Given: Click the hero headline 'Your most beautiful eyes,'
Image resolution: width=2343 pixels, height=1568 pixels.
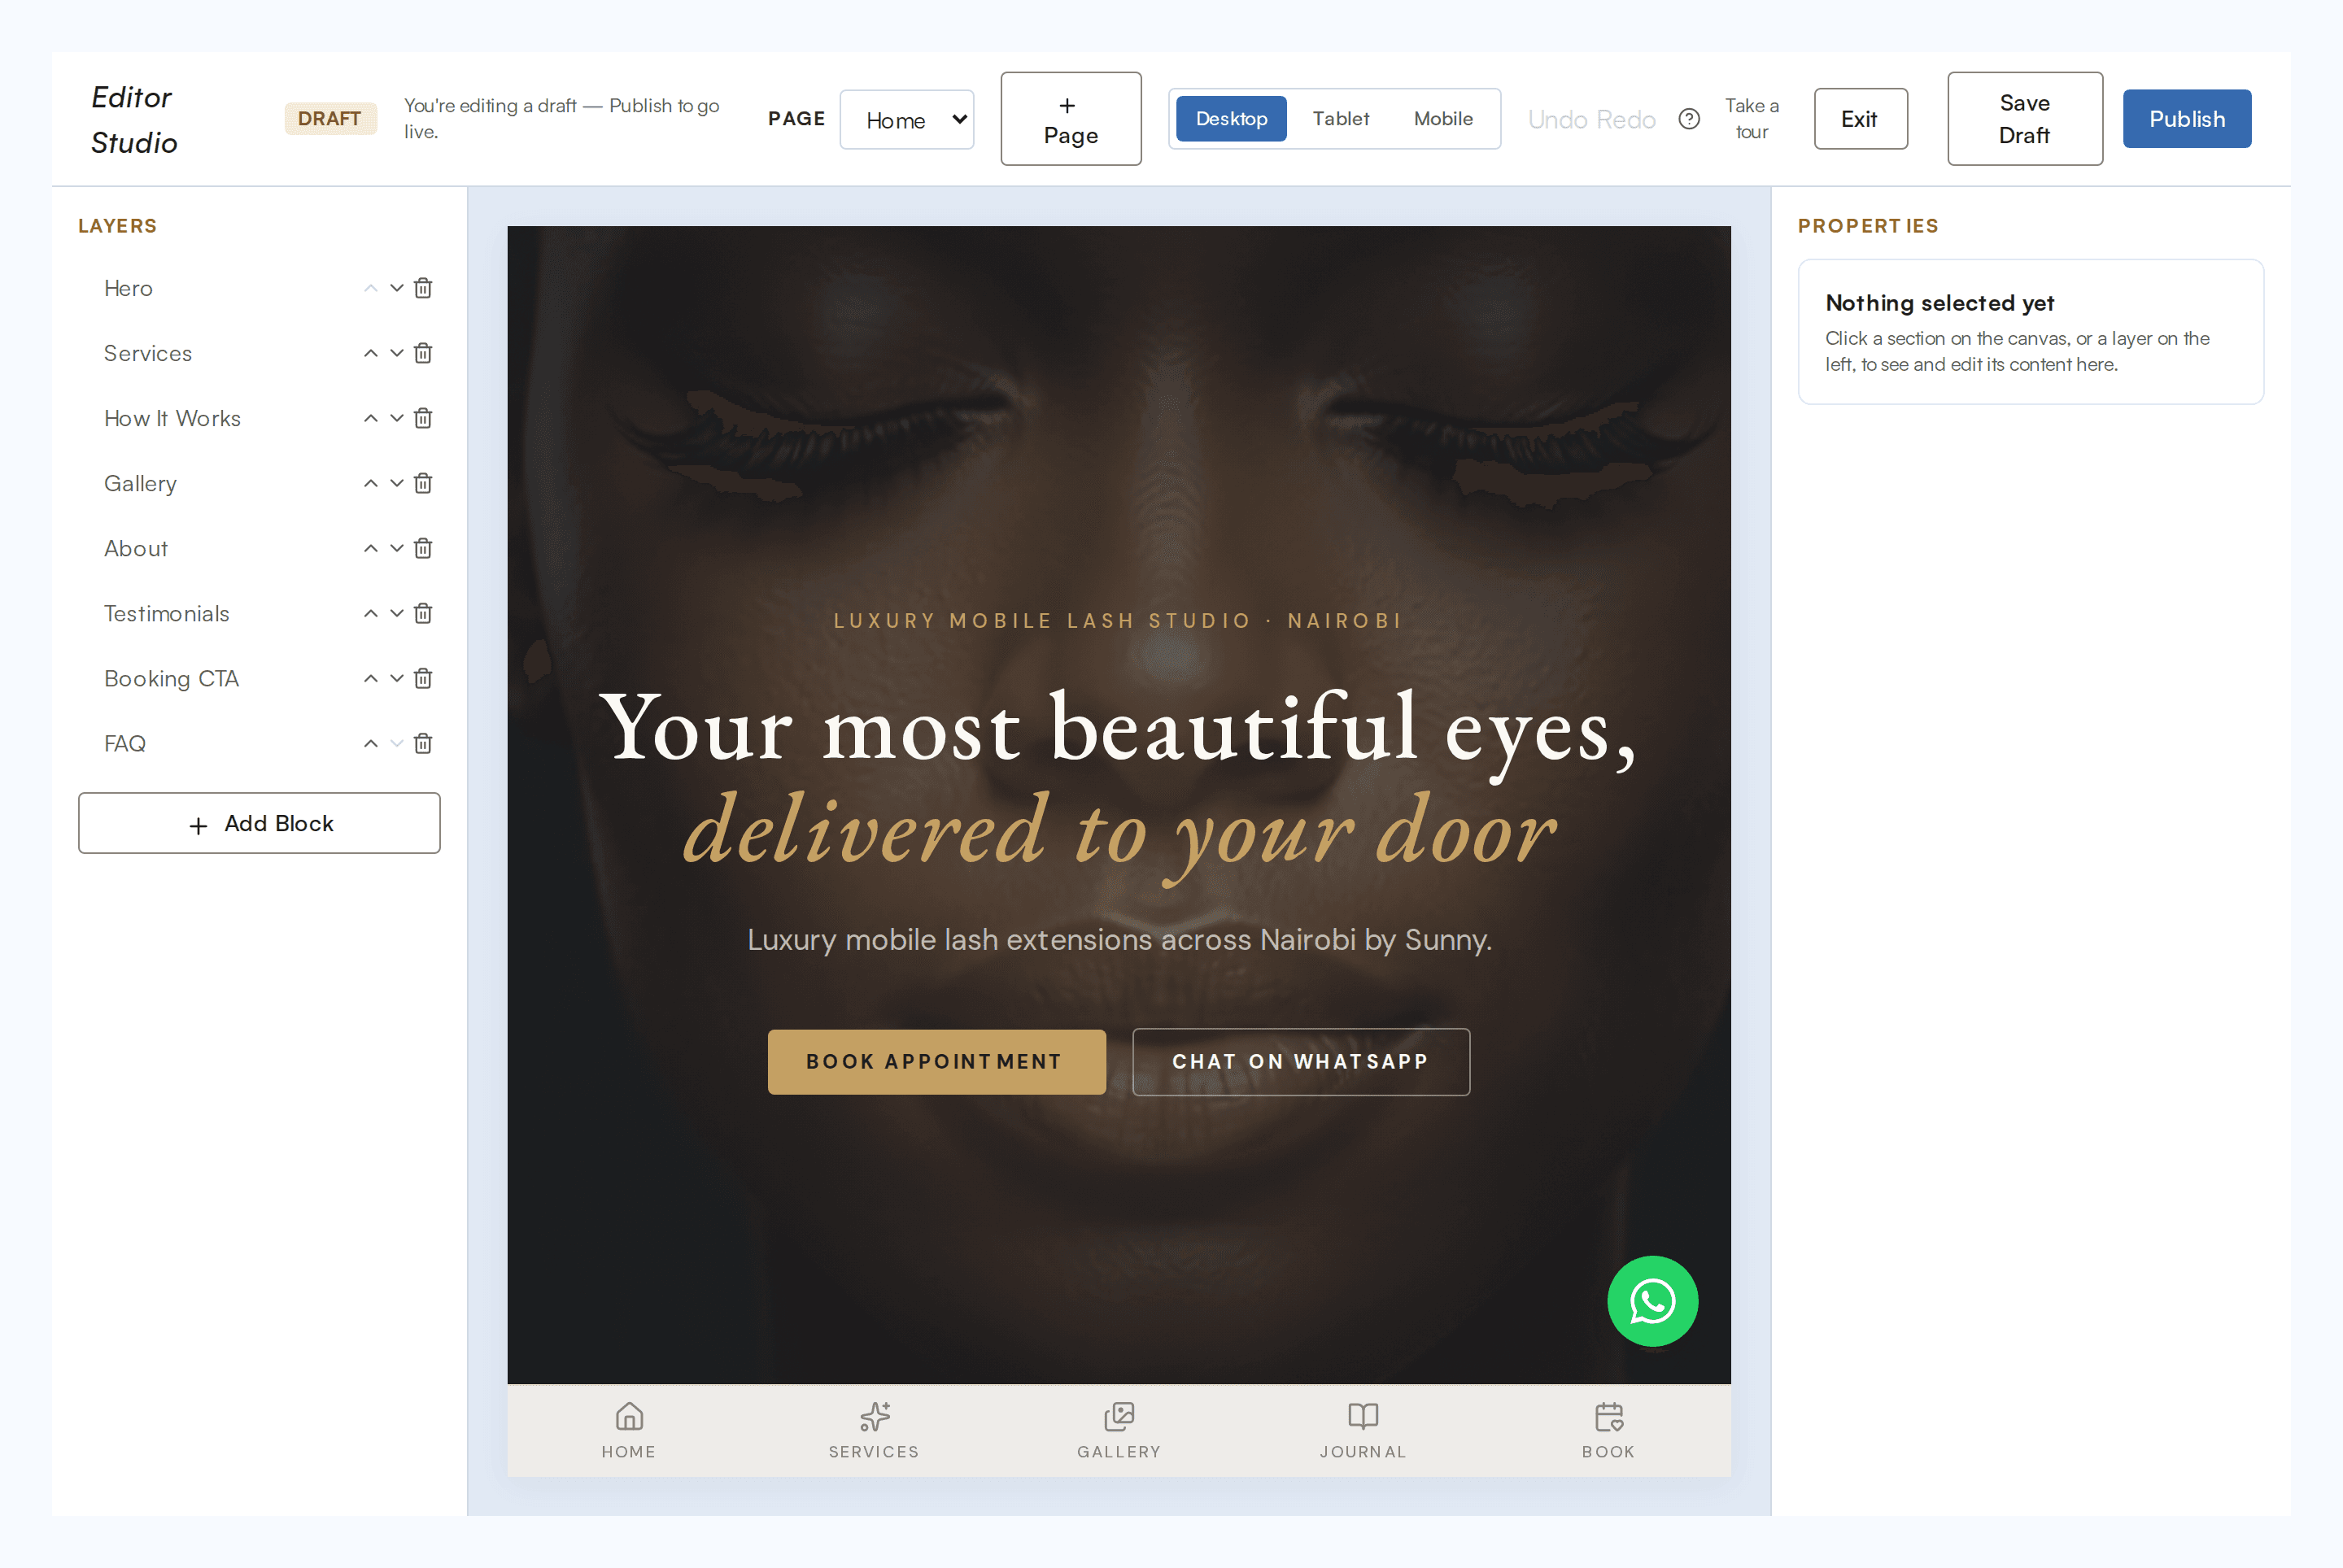Looking at the screenshot, I should point(1119,730).
